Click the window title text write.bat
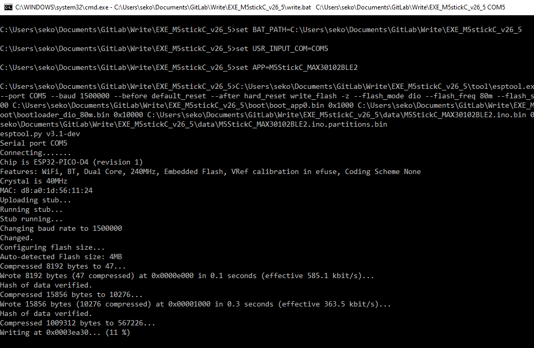Screen dimensions: 534x348 click(x=298, y=7)
